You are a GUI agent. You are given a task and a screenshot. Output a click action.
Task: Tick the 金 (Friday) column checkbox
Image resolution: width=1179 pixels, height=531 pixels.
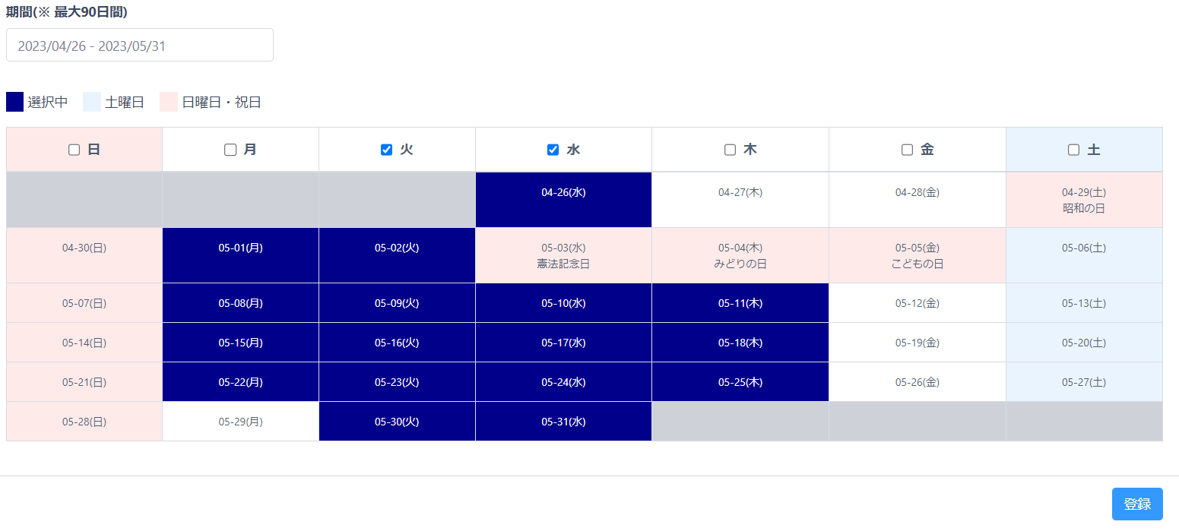pyautogui.click(x=907, y=150)
